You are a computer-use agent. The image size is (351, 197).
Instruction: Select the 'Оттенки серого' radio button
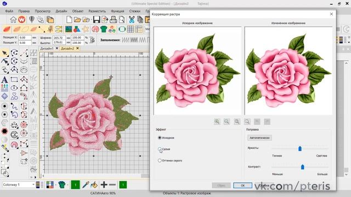point(160,160)
